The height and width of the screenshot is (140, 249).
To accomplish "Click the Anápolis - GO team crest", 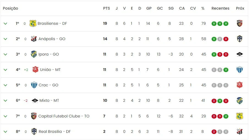I will (x=34, y=39).
